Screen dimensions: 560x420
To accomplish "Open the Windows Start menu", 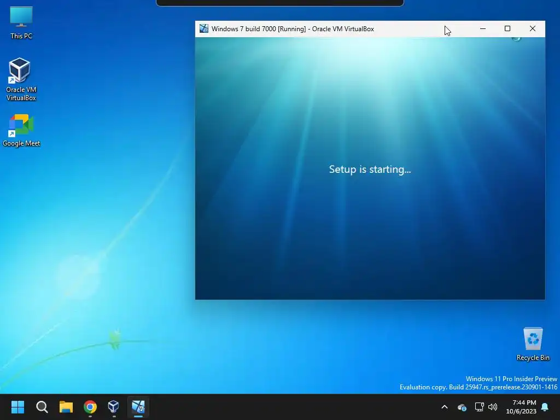I will 17,407.
